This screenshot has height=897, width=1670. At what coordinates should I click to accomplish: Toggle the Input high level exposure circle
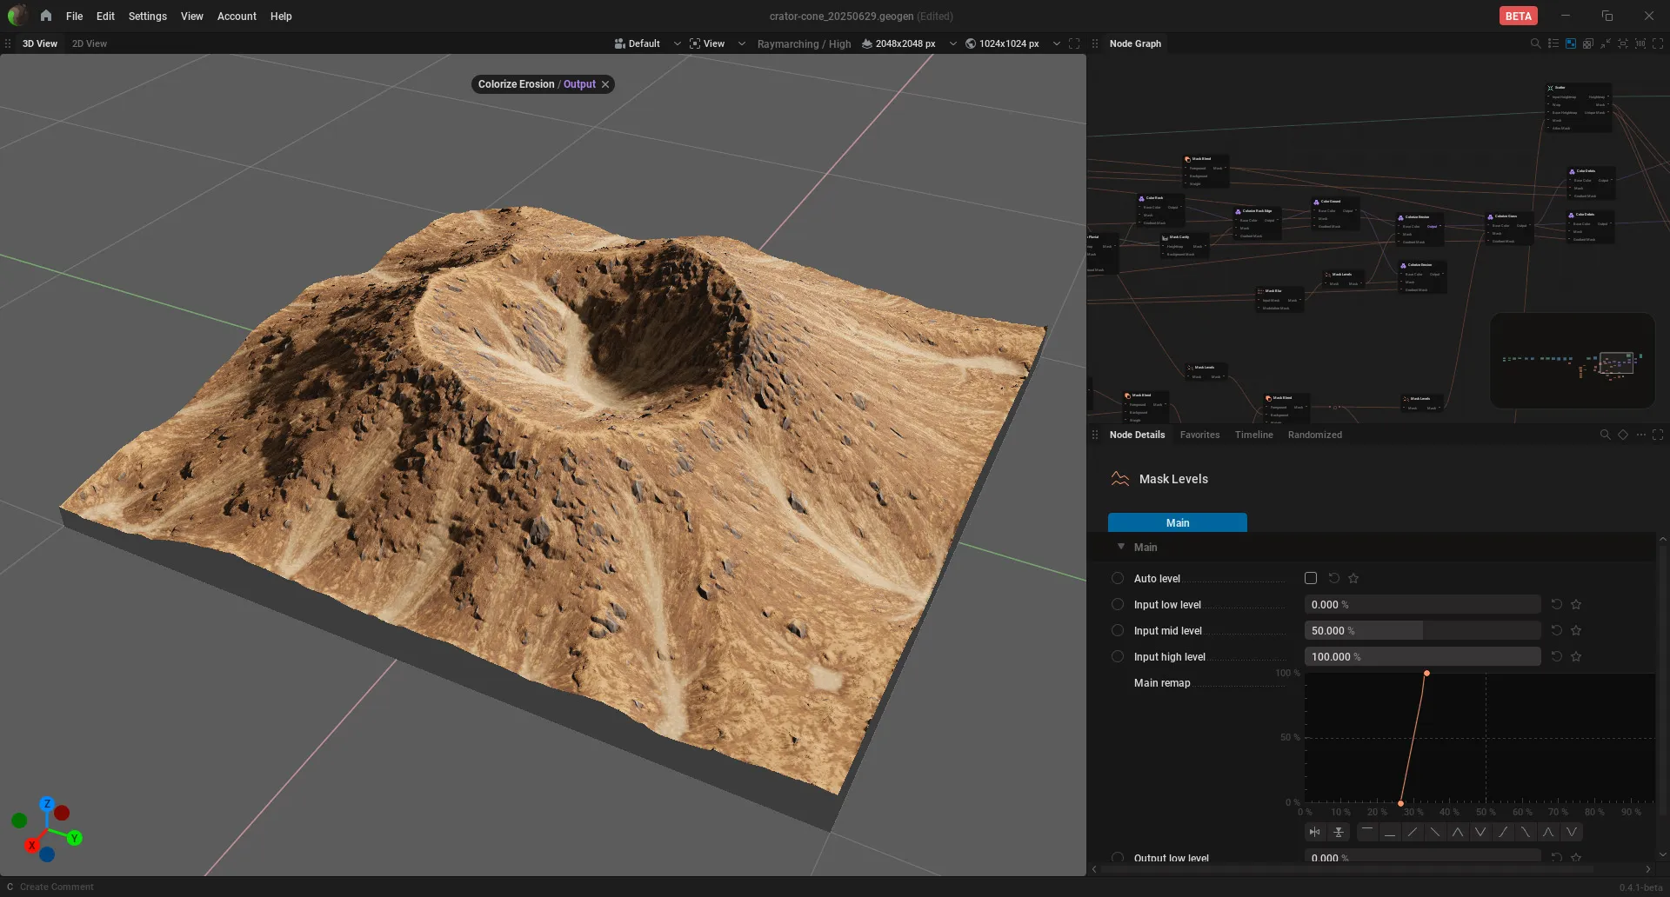[x=1118, y=656]
